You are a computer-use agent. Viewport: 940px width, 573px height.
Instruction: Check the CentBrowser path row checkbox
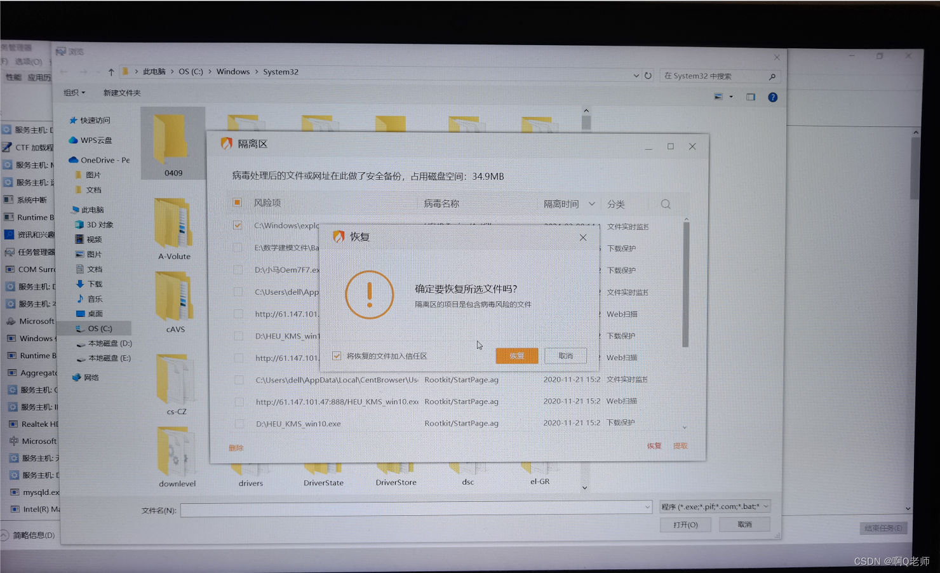239,379
